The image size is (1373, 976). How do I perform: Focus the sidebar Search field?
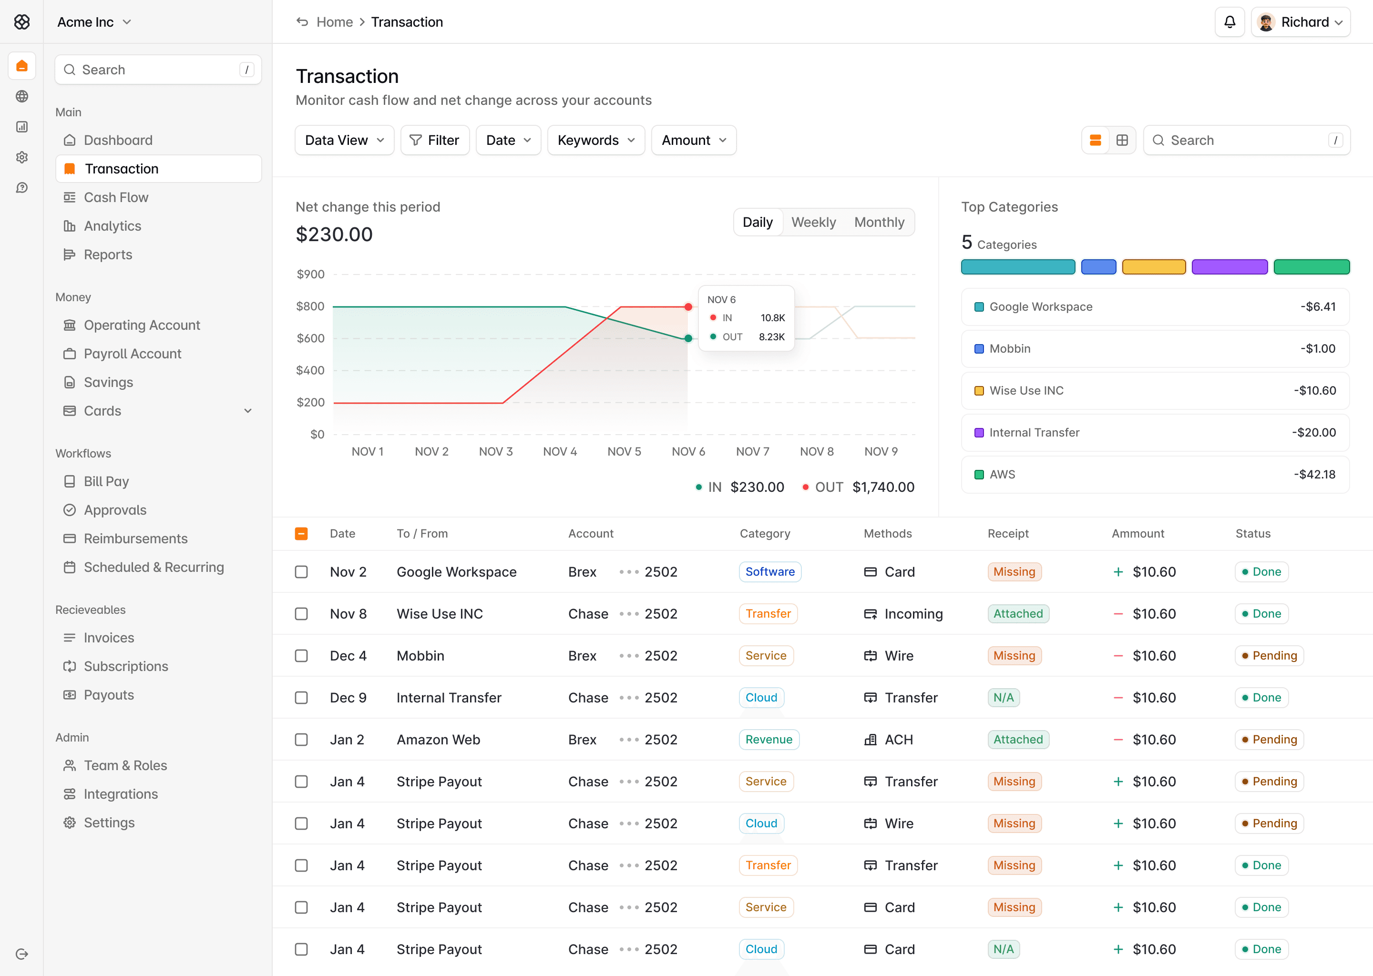click(x=157, y=70)
